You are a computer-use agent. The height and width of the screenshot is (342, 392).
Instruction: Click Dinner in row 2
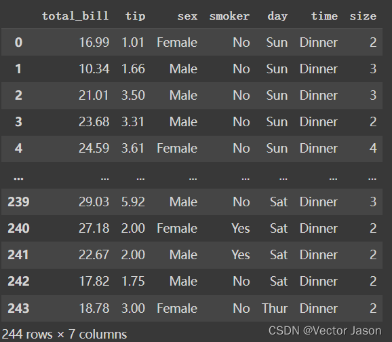[x=319, y=95]
